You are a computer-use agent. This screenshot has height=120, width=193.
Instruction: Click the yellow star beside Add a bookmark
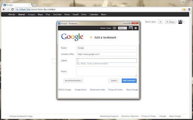click(x=91, y=37)
